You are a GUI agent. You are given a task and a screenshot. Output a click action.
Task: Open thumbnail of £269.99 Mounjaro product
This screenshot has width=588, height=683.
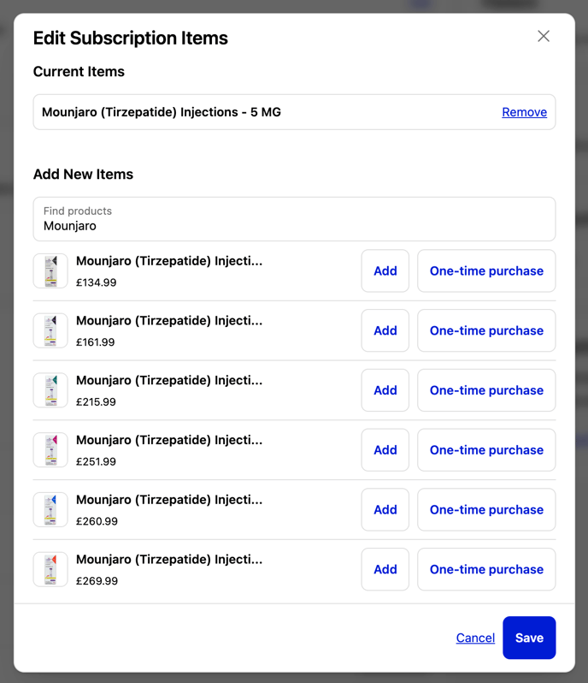[x=50, y=569]
